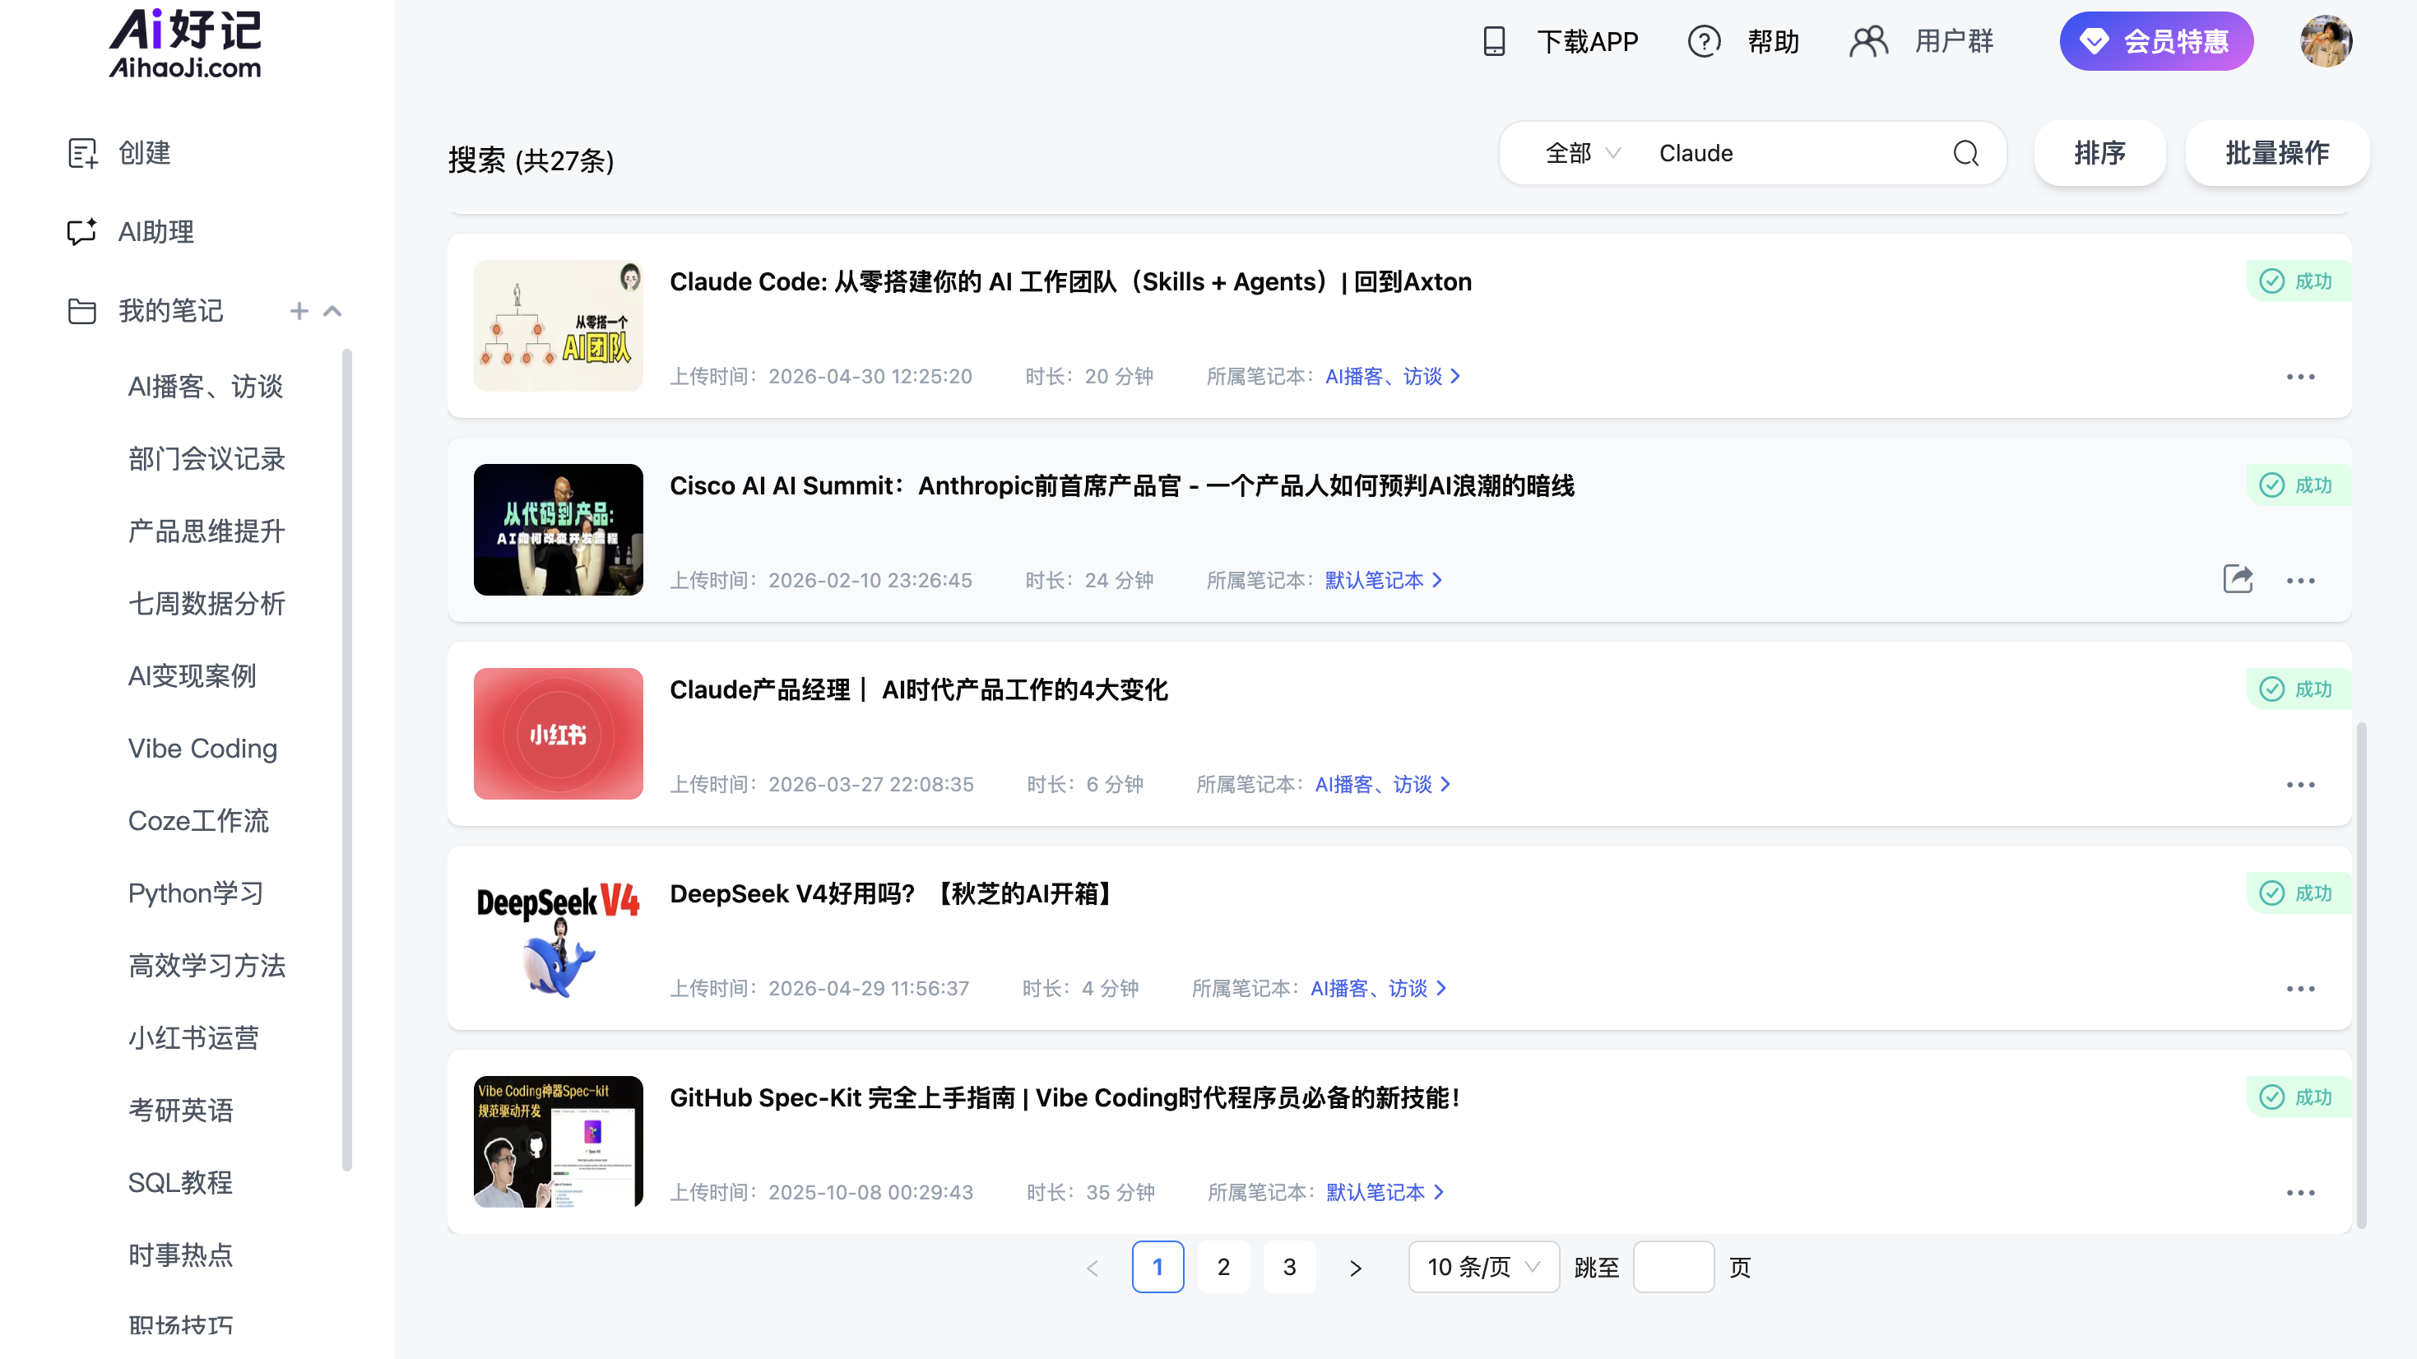2417x1359 pixels.
Task: Click success status badge on Claude Code note
Action: 2299,281
